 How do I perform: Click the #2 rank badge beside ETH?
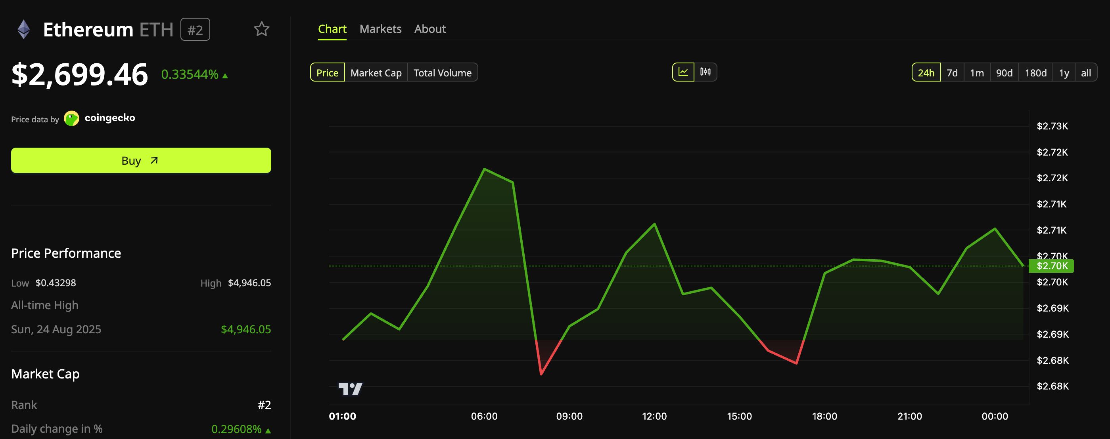tap(195, 30)
